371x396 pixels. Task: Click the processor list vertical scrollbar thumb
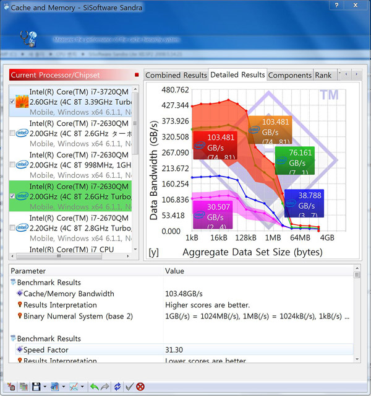(x=135, y=124)
